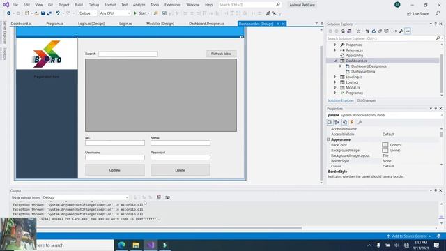This screenshot has height=251, width=446.
Task: Start debugging with the green Start button
Action: pyautogui.click(x=141, y=13)
